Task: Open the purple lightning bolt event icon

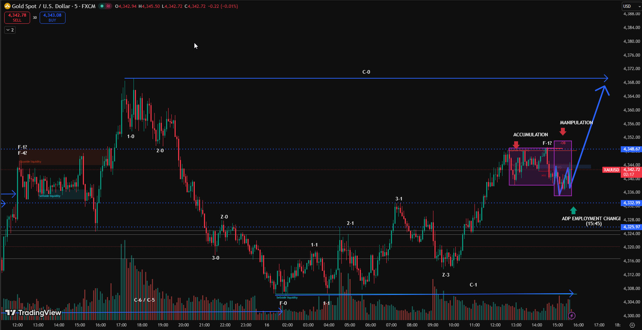Action: pos(572,315)
